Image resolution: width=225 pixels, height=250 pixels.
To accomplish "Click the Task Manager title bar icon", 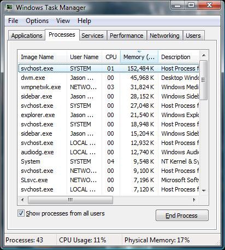I will tap(9, 8).
